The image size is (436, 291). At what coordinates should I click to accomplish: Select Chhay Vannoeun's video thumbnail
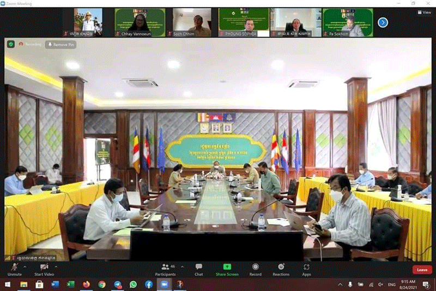[140, 22]
